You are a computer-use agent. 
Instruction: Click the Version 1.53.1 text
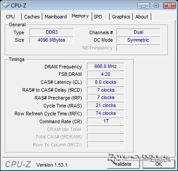click(52, 165)
